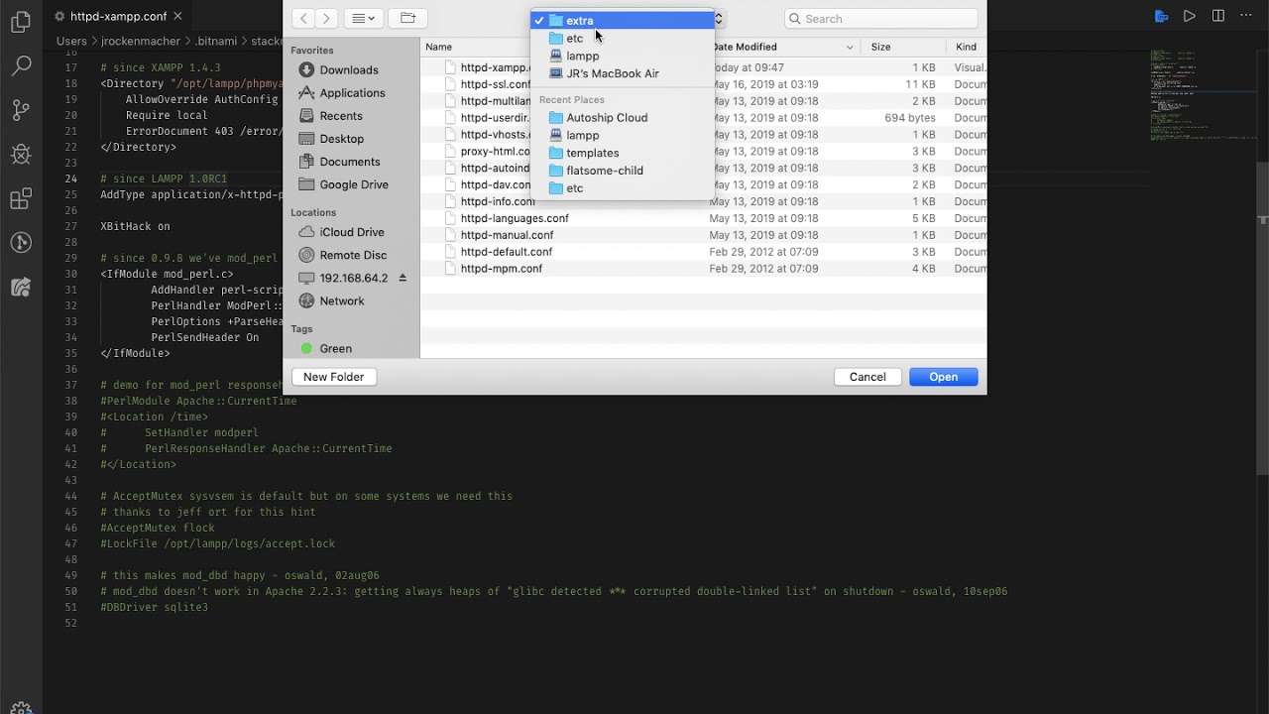This screenshot has width=1269, height=714.
Task: Sort files by the Date Modified column dropdown arrow
Action: [x=850, y=47]
